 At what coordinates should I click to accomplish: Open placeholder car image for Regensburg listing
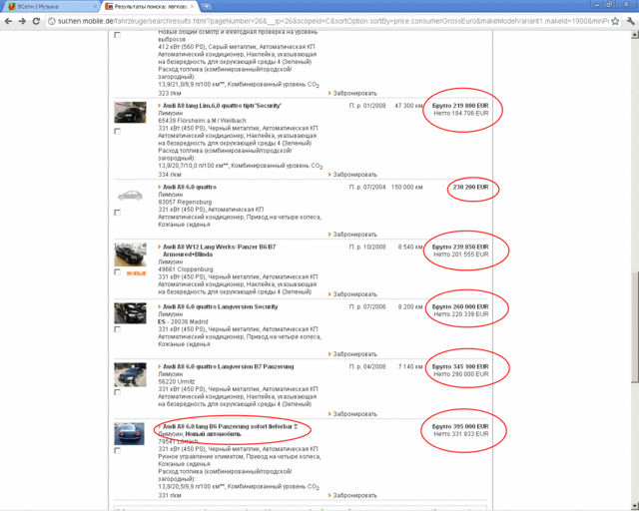click(x=130, y=196)
